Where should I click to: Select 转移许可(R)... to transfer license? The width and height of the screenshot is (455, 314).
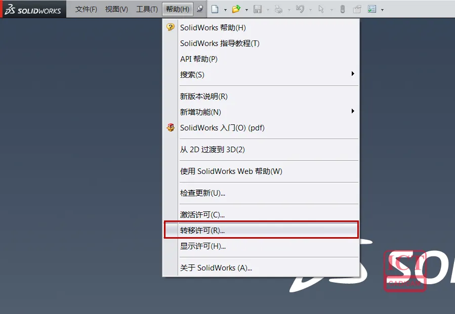[261, 230]
